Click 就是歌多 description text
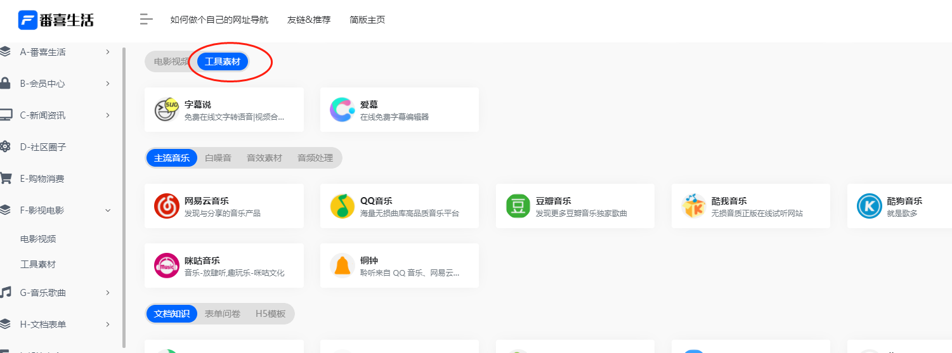This screenshot has width=952, height=353. pyautogui.click(x=903, y=213)
